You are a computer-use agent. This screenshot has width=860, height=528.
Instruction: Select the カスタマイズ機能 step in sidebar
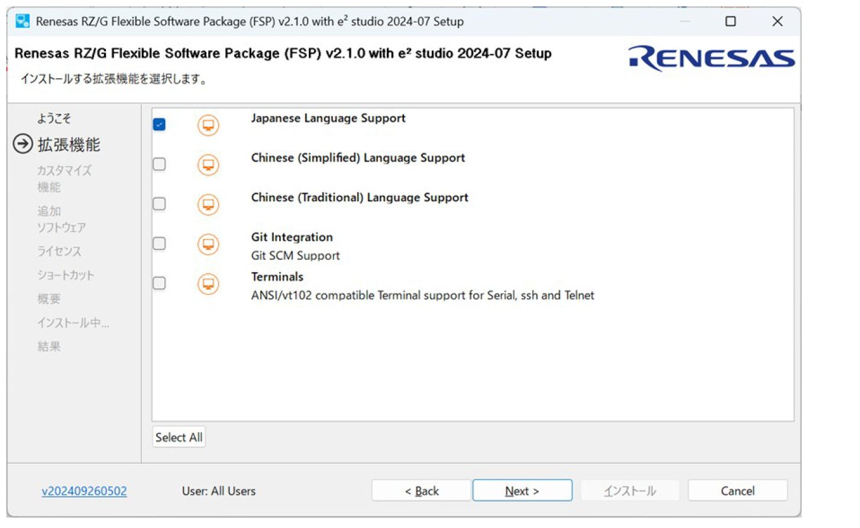pyautogui.click(x=64, y=179)
